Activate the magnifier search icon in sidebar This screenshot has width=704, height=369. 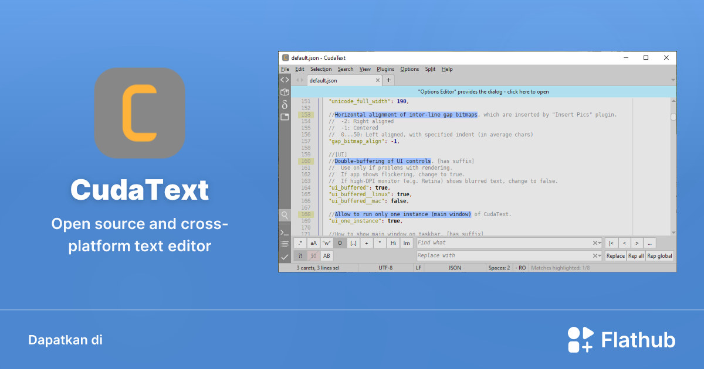[285, 215]
